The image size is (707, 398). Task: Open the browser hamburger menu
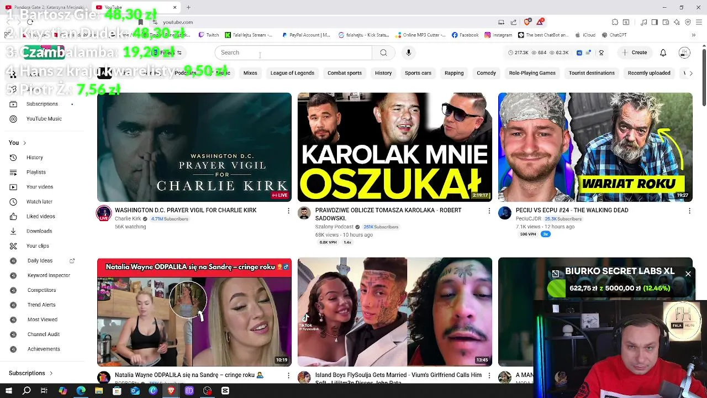tap(699, 22)
